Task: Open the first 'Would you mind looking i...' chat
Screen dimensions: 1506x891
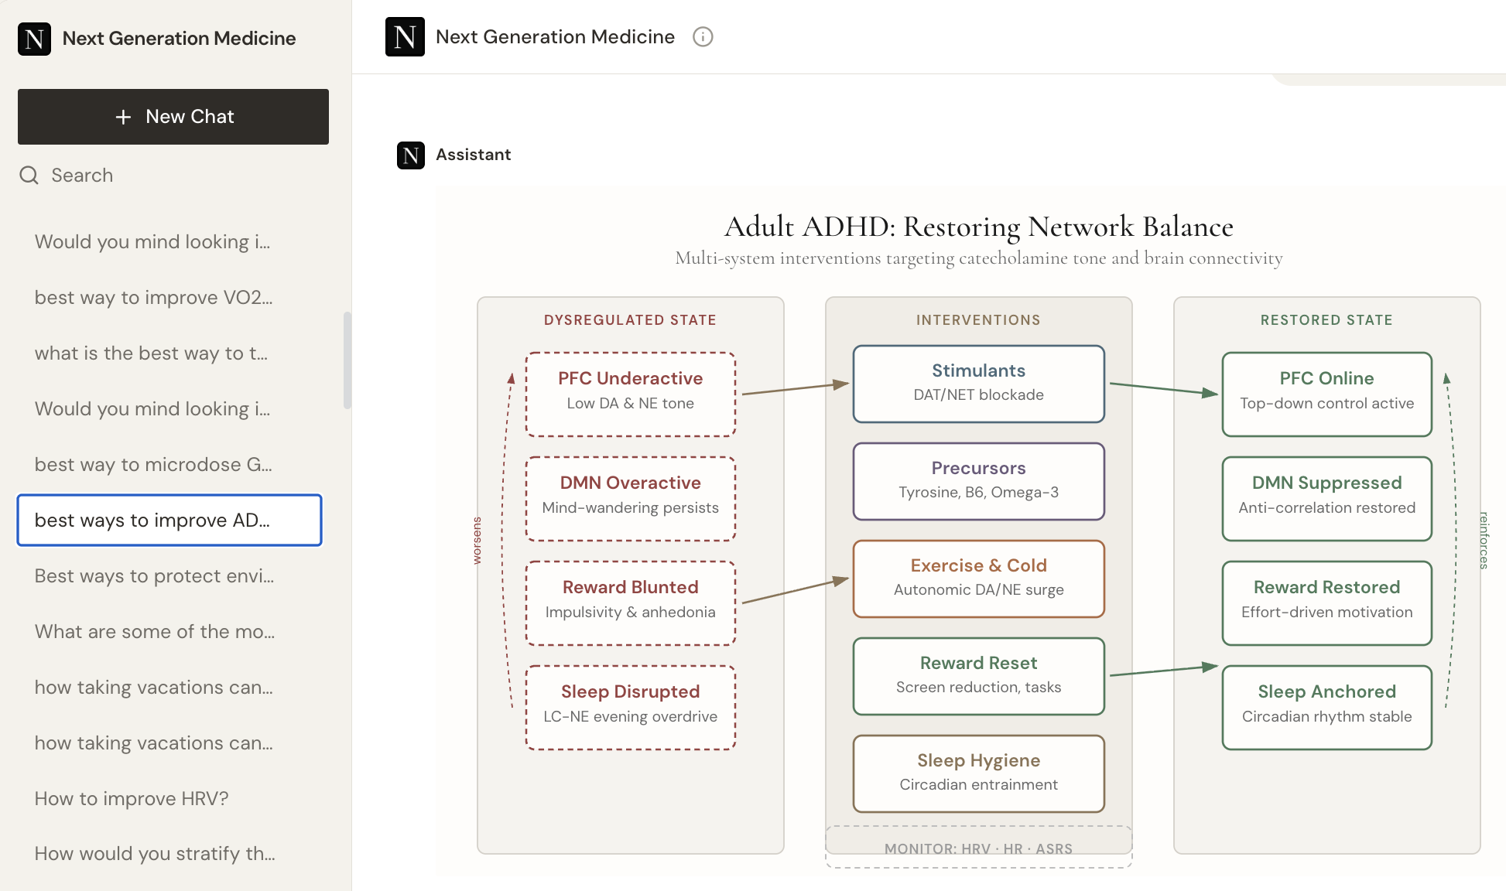Action: pyautogui.click(x=169, y=242)
